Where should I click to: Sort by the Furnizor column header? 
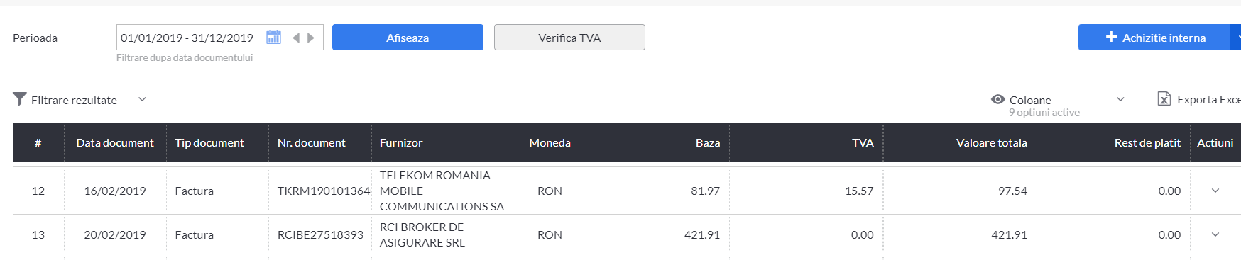click(401, 142)
